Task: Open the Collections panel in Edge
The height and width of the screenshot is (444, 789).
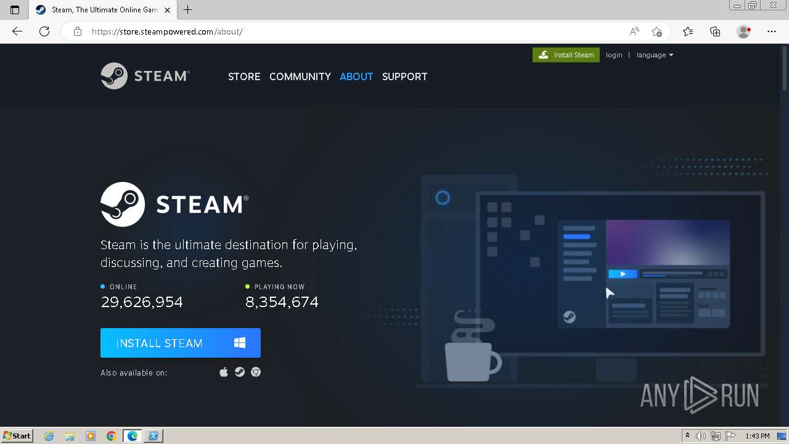Action: 715,31
